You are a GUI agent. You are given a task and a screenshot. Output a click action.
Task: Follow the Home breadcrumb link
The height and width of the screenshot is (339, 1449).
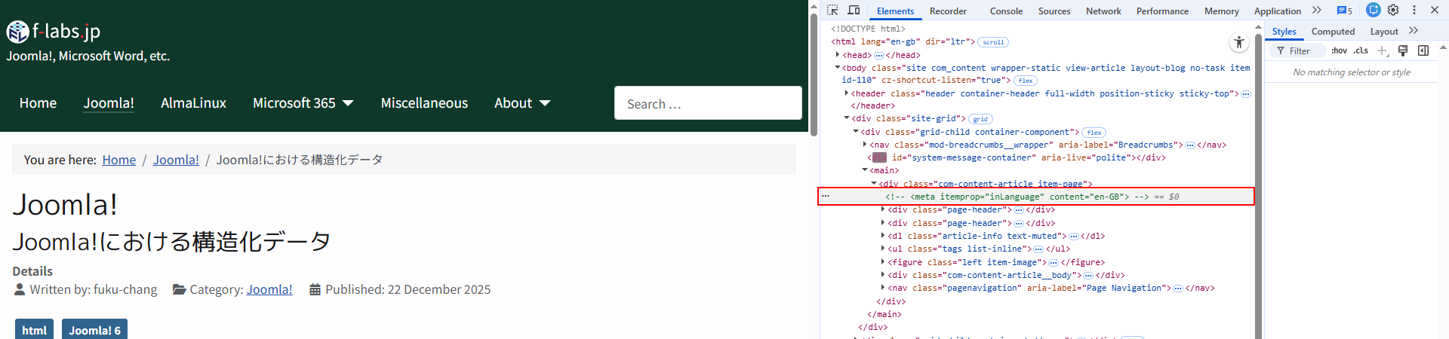119,160
